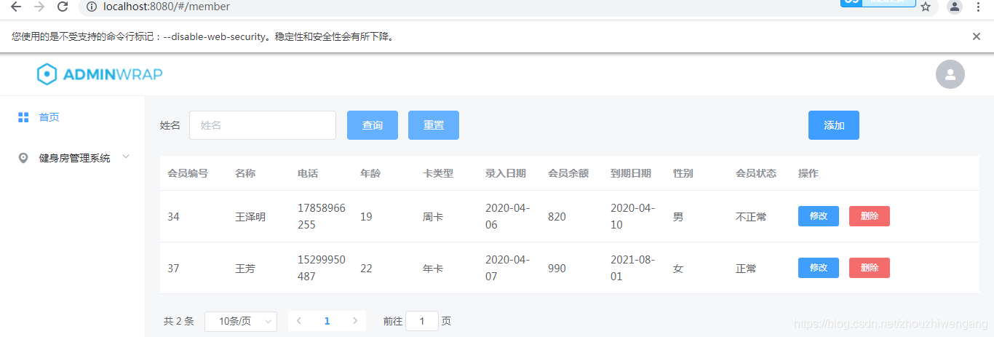Open the Chrome three-dot menu
Viewport: 994px width, 337px height.
click(977, 7)
